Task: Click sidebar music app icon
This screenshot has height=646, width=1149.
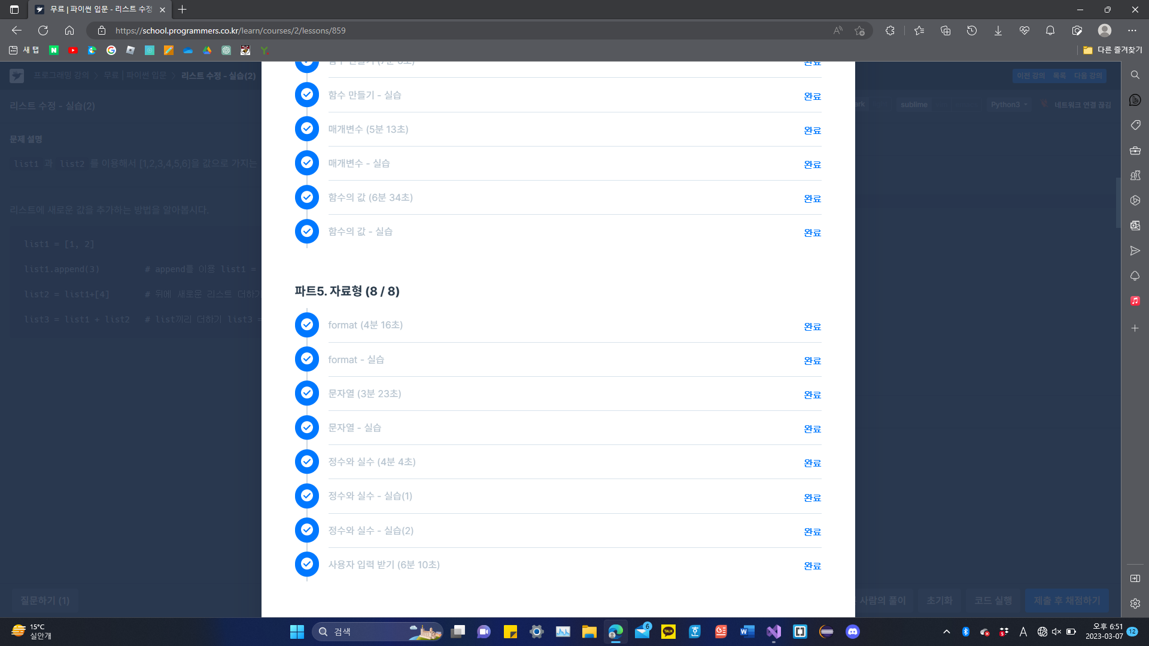Action: pos(1135,301)
